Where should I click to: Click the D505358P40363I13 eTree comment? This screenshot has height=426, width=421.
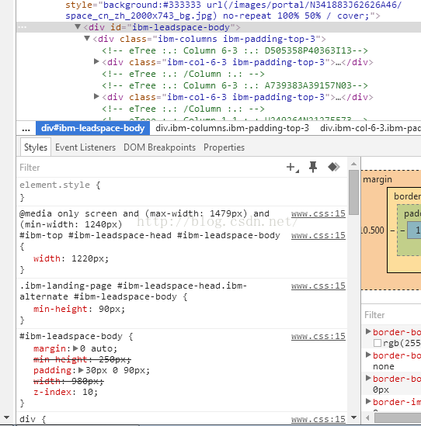235,50
